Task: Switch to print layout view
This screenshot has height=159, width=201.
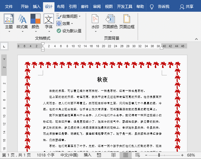Action: coord(125,155)
